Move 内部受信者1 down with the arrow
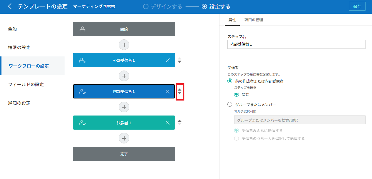The width and height of the screenshot is (372, 179). [180, 93]
